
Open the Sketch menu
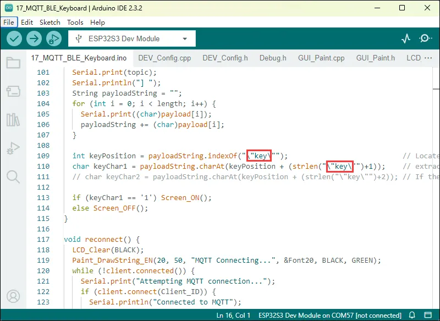coord(50,23)
